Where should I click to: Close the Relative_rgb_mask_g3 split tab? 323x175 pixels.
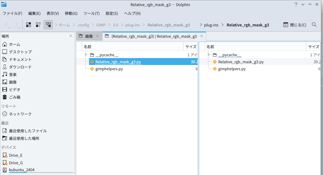202,36
